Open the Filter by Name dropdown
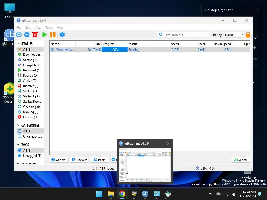 [x=234, y=35]
